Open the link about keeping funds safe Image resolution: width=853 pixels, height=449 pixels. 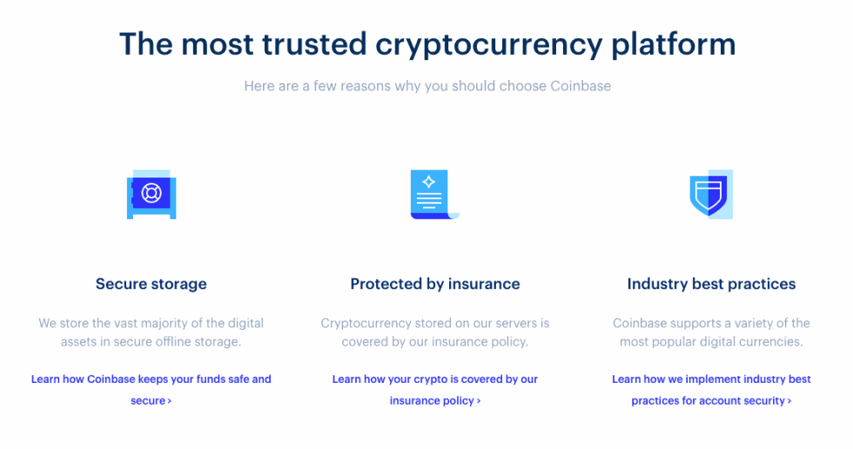click(151, 380)
